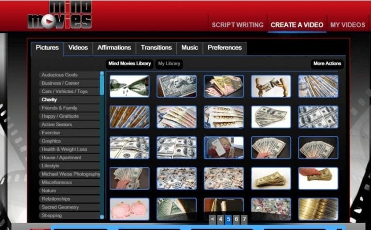Screen dimensions: 371x230
Task: Select the Charity category
Action: (69, 100)
